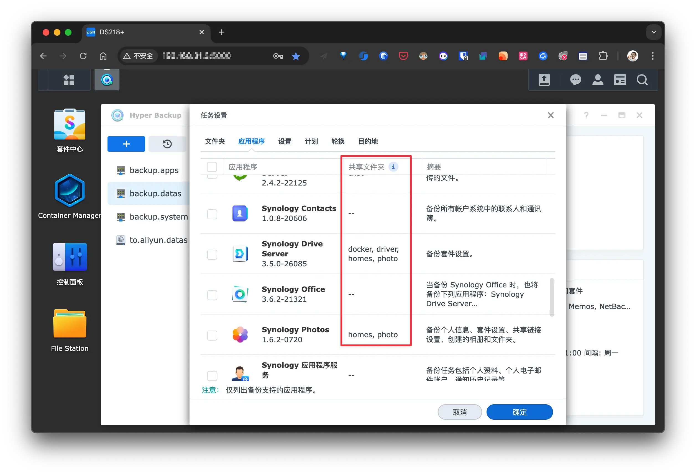
Task: Check the Synology Contacts checkbox
Action: (x=212, y=214)
